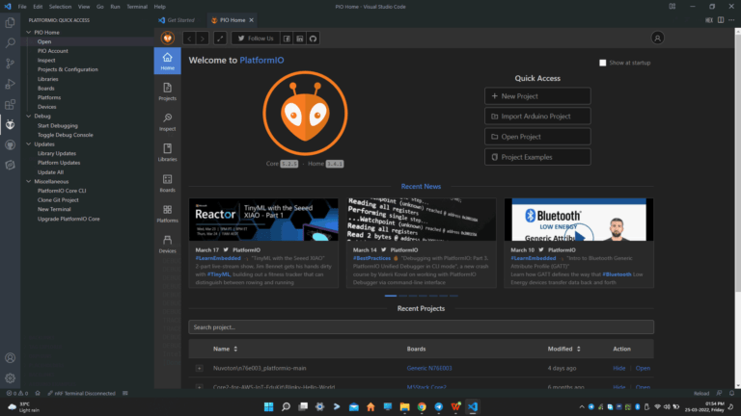Open the Inspect icon in PIO sidebar
The width and height of the screenshot is (741, 416).
(x=167, y=121)
